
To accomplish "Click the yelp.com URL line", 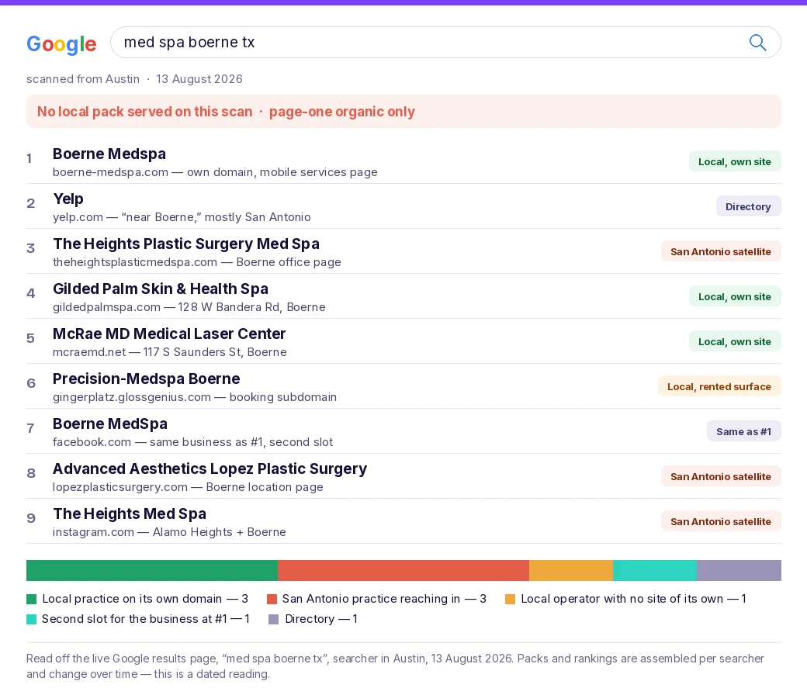I will pos(181,217).
